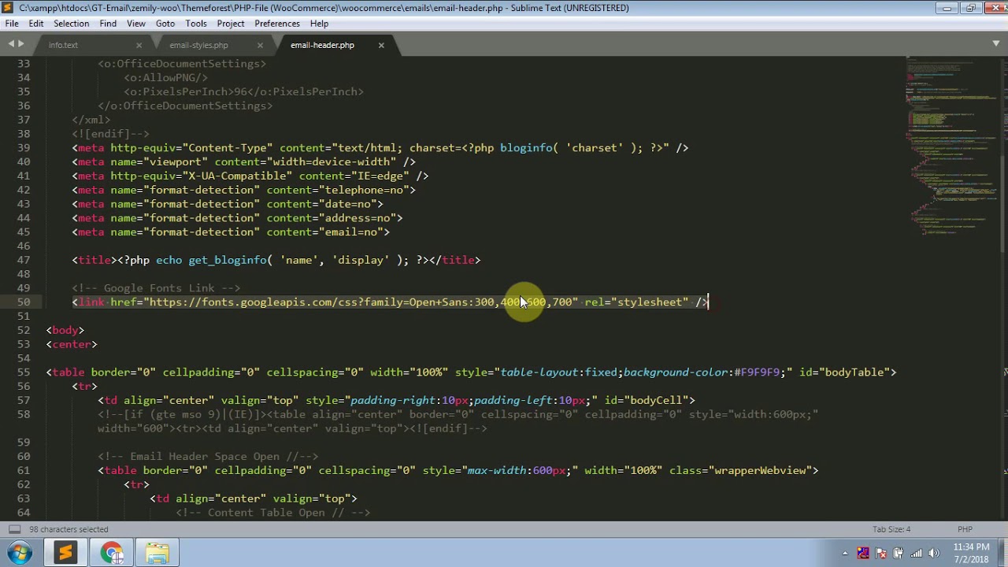Screen dimensions: 1008x567
Task: Click the next tab arrow
Action: tap(20, 44)
